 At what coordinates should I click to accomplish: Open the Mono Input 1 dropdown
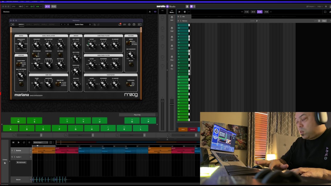click(x=41, y=142)
